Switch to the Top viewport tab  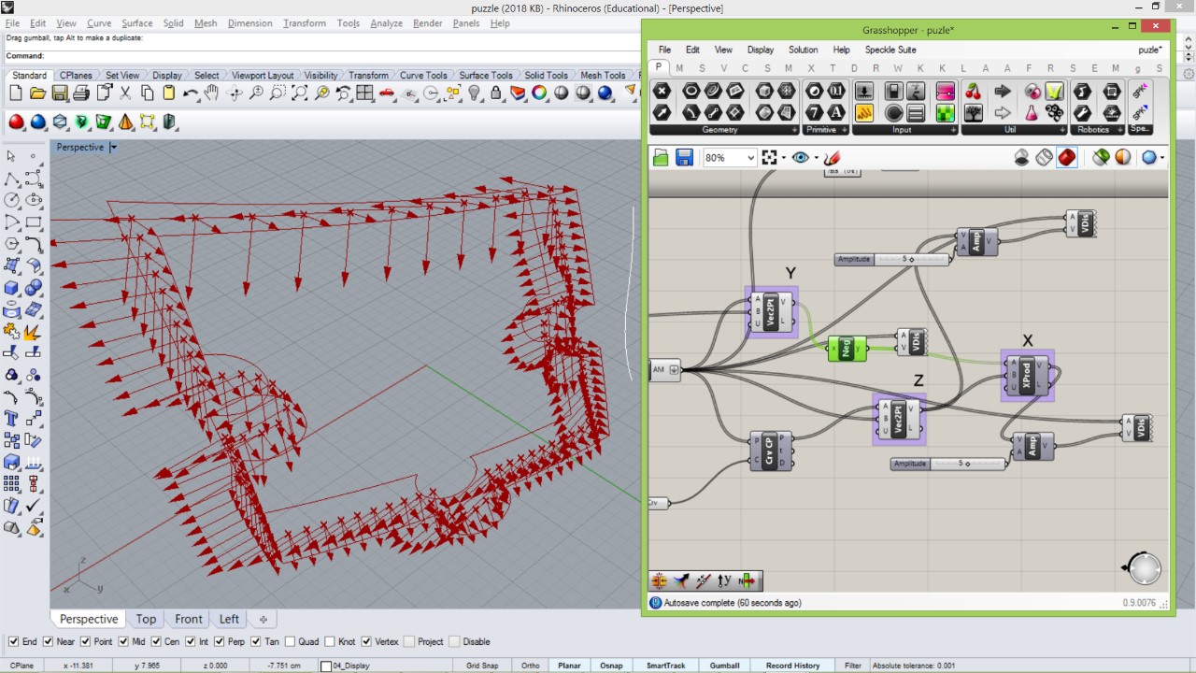coord(146,619)
